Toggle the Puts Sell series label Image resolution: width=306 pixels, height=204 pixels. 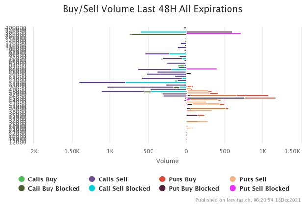click(x=253, y=179)
